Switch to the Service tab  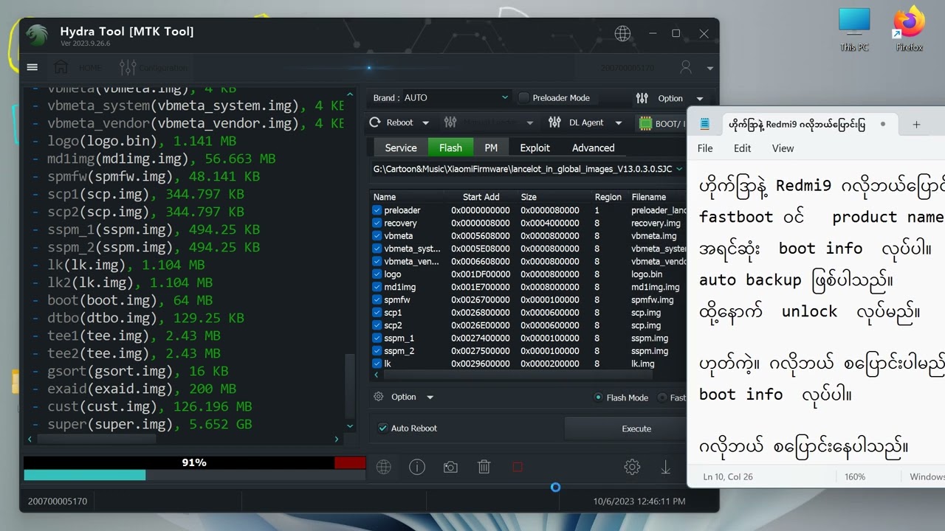pos(401,147)
